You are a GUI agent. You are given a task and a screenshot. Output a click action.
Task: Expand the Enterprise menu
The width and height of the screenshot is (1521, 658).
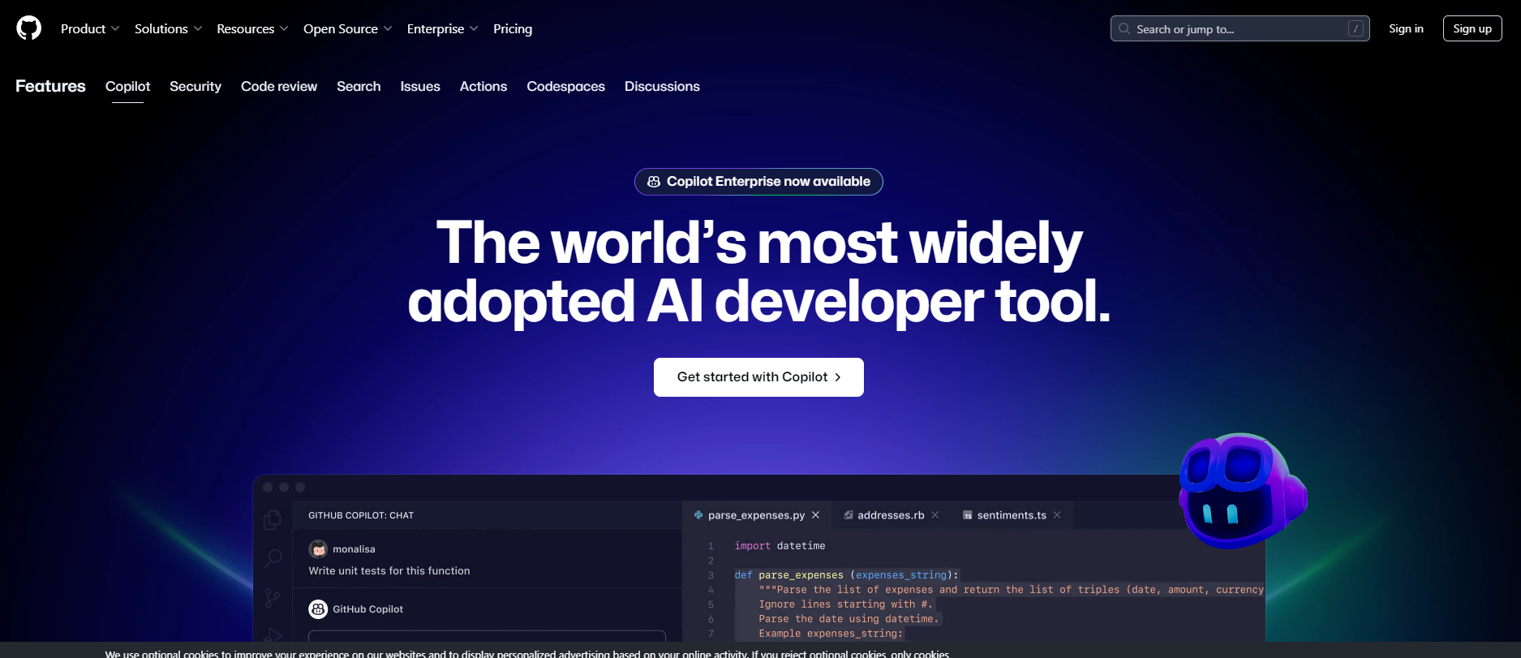[x=442, y=28]
